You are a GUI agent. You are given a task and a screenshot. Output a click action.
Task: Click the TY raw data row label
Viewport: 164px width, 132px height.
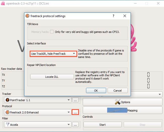click(3, 81)
